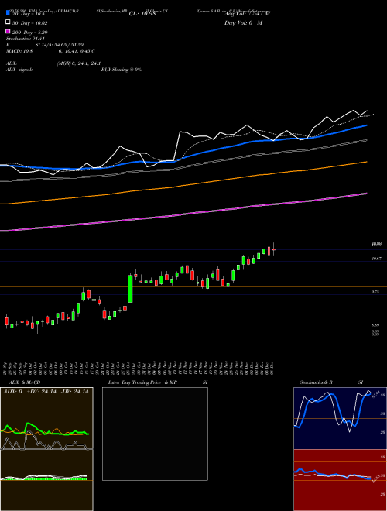Click the magenta 200 day moving average line

(183, 214)
